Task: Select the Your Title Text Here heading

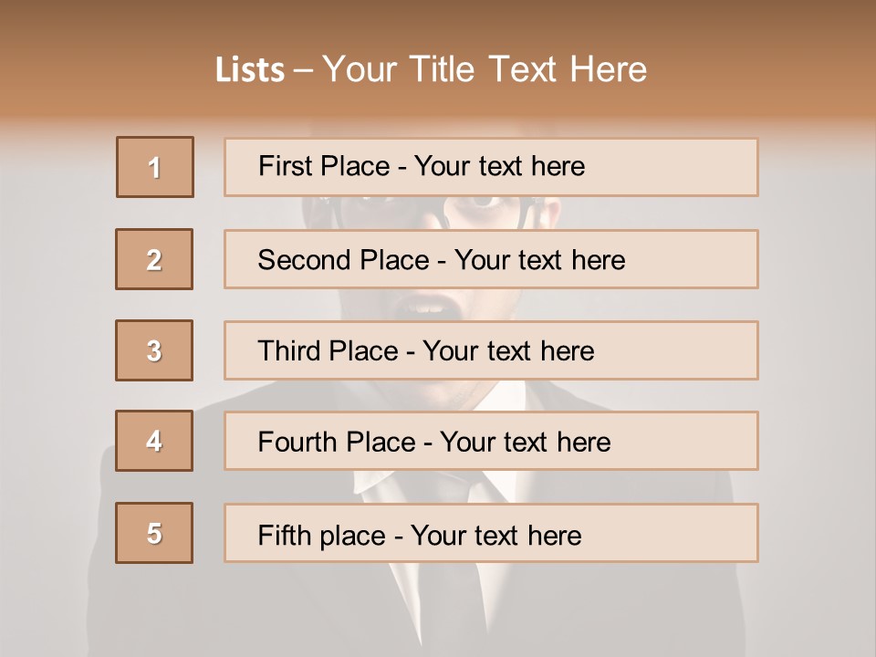Action: [485, 69]
